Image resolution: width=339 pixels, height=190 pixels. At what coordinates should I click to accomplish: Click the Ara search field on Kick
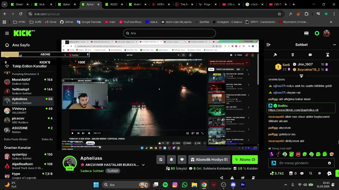coord(169,33)
